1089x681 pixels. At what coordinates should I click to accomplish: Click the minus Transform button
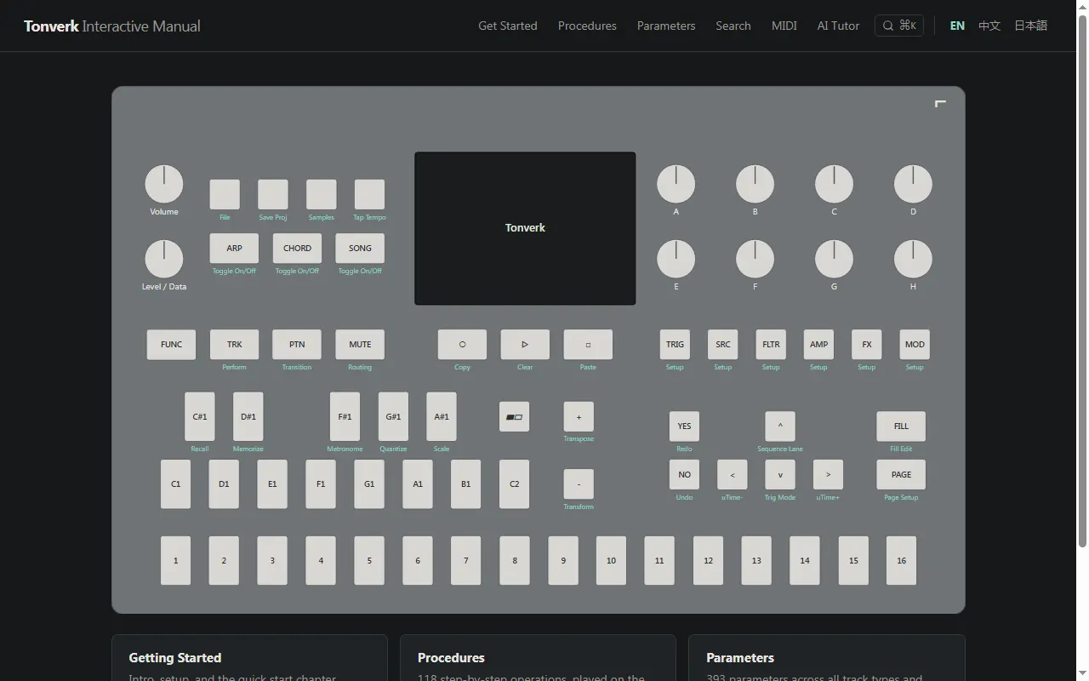pyautogui.click(x=579, y=484)
